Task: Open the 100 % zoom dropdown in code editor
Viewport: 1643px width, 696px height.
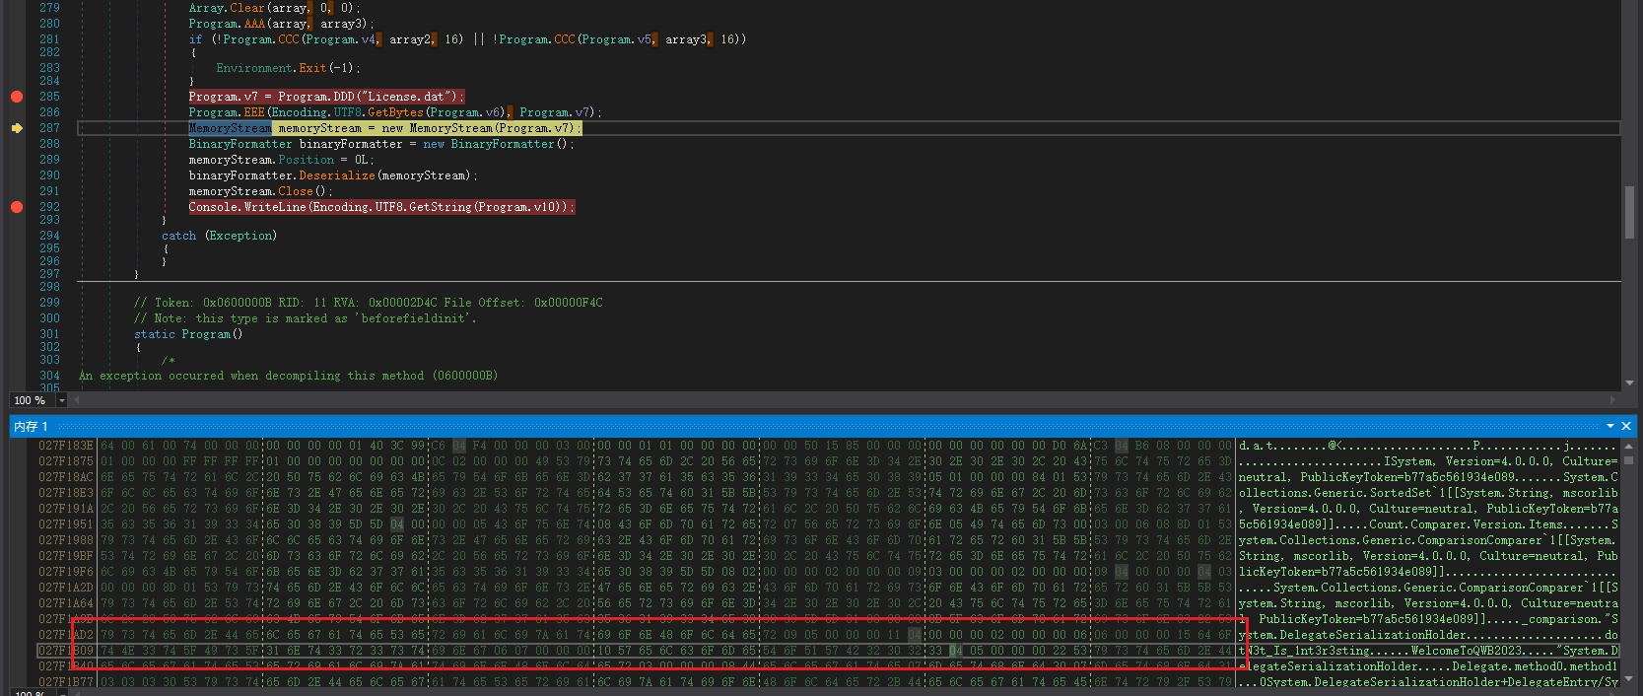Action: point(62,400)
